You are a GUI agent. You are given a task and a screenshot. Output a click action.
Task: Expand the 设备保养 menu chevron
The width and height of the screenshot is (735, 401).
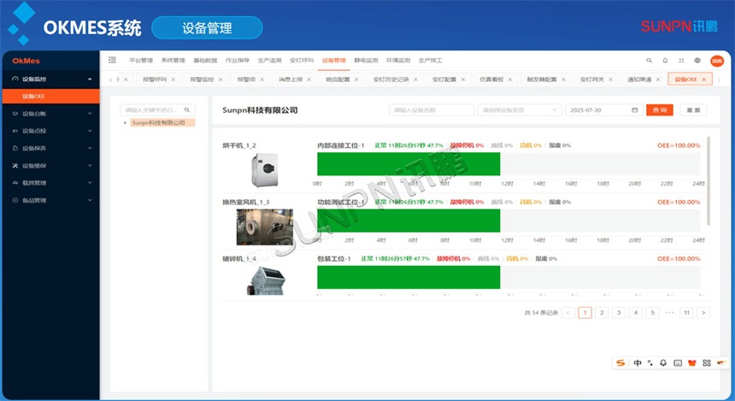click(90, 148)
